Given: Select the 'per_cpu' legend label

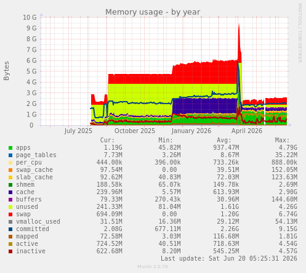Looking at the screenshot, I should click(x=29, y=163).
